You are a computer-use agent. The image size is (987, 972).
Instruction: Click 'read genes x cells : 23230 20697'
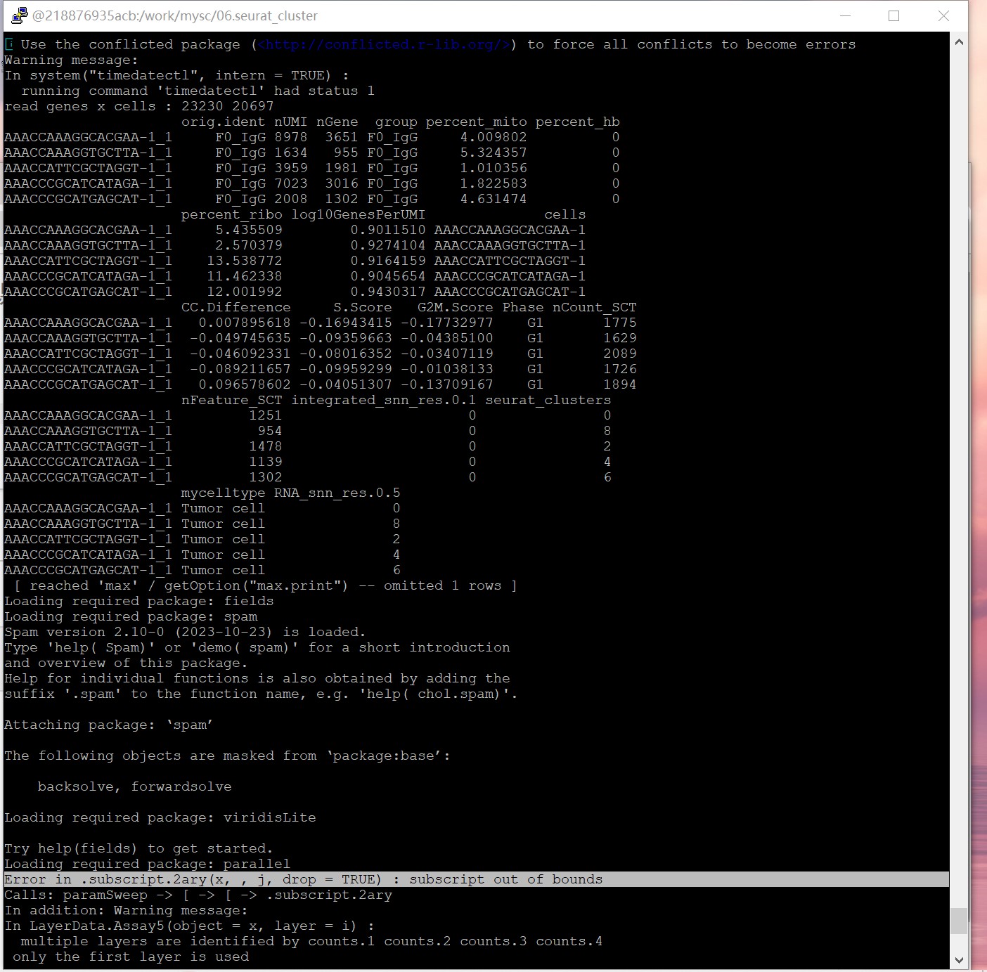pos(139,106)
